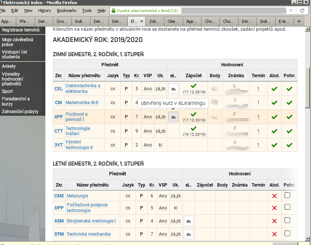311x245 pixels.
Task: Open the Help menu
Action: [x=101, y=10]
